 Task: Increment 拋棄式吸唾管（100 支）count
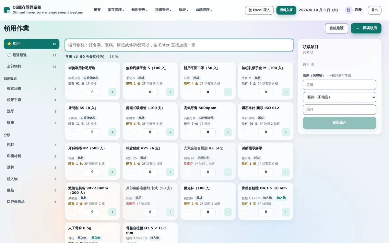170,132
